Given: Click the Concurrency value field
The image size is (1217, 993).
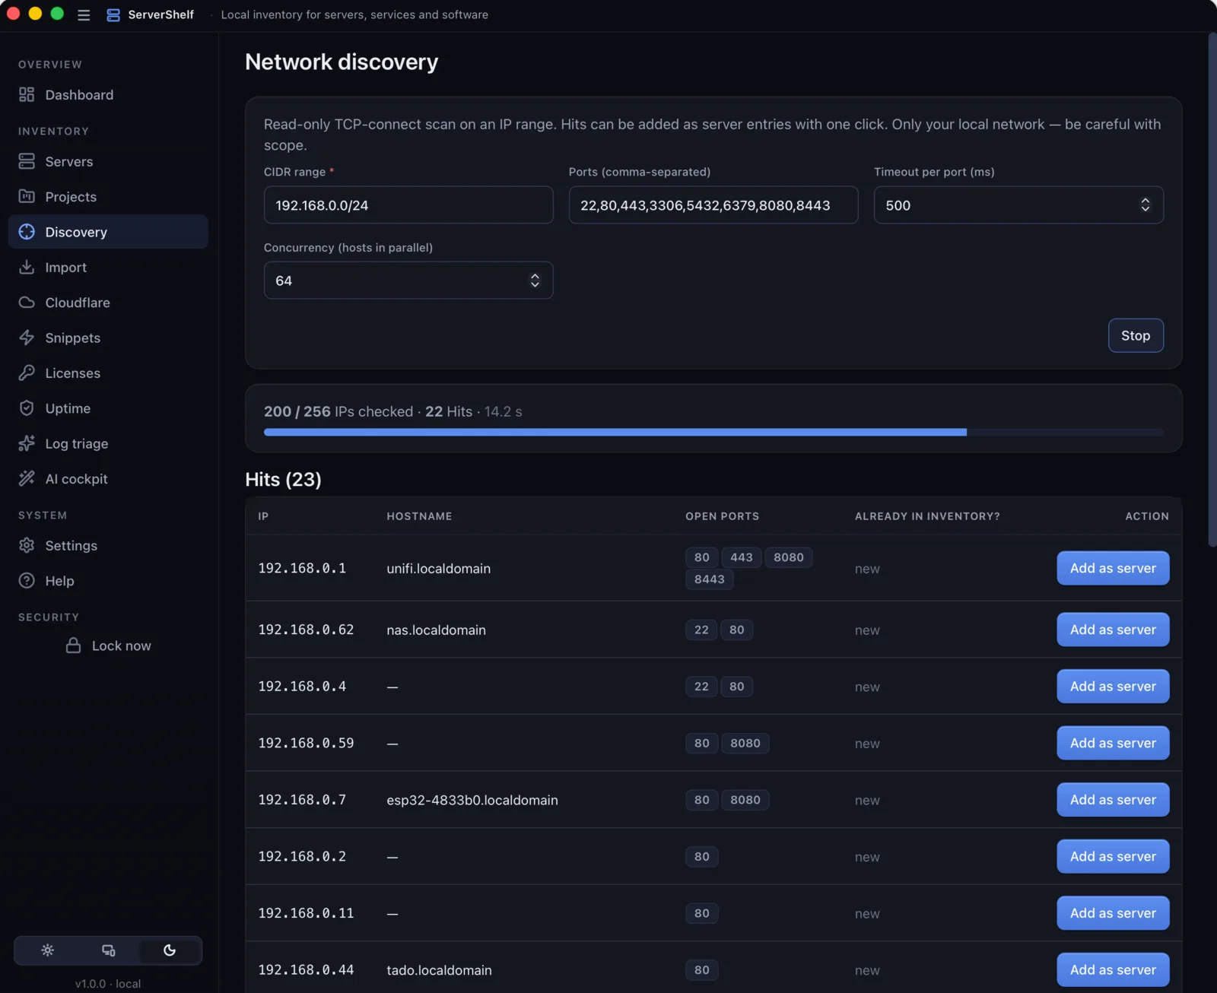Looking at the screenshot, I should tap(408, 281).
